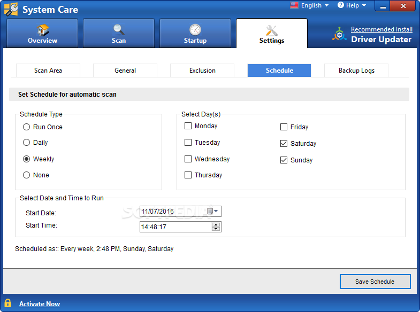Click the 'Scheduled as:: Every week' summary text
Screen dimensions: 420x312
(94, 249)
